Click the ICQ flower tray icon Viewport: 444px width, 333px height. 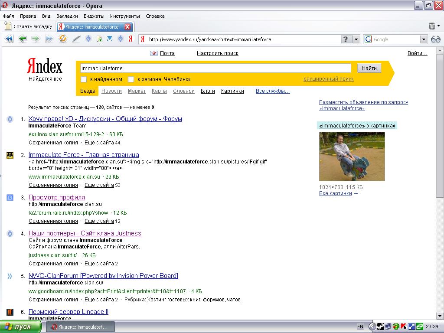[396, 326]
